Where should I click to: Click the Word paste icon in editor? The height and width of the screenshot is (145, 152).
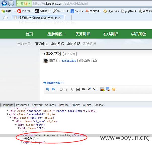[x=108, y=89]
